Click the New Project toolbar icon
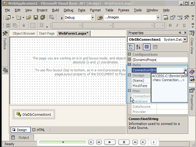The width and height of the screenshot is (196, 147). coord(8,17)
